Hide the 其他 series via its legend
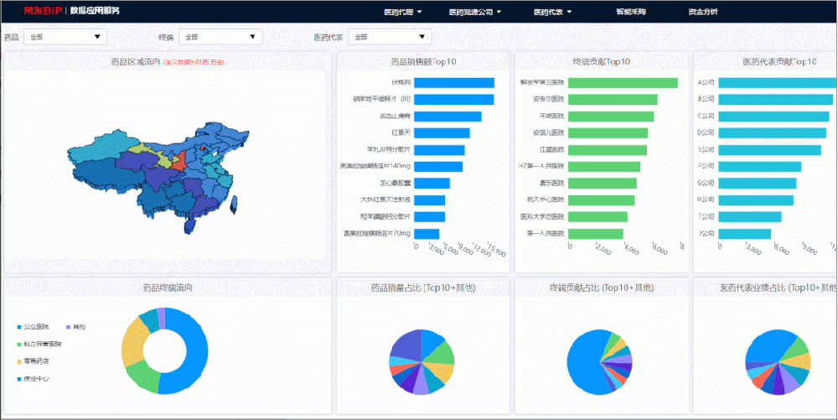This screenshot has height=420, width=838. click(78, 326)
